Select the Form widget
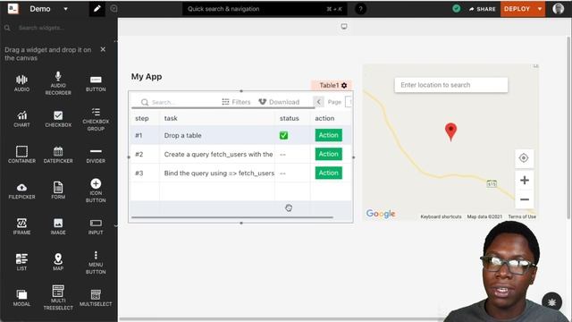The width and height of the screenshot is (572, 322). tap(58, 191)
